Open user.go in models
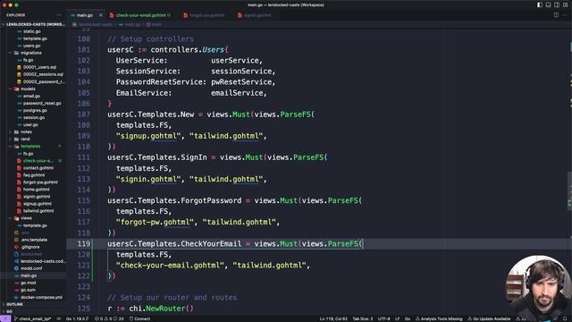Screen dimensions: 572x322 click(30, 125)
